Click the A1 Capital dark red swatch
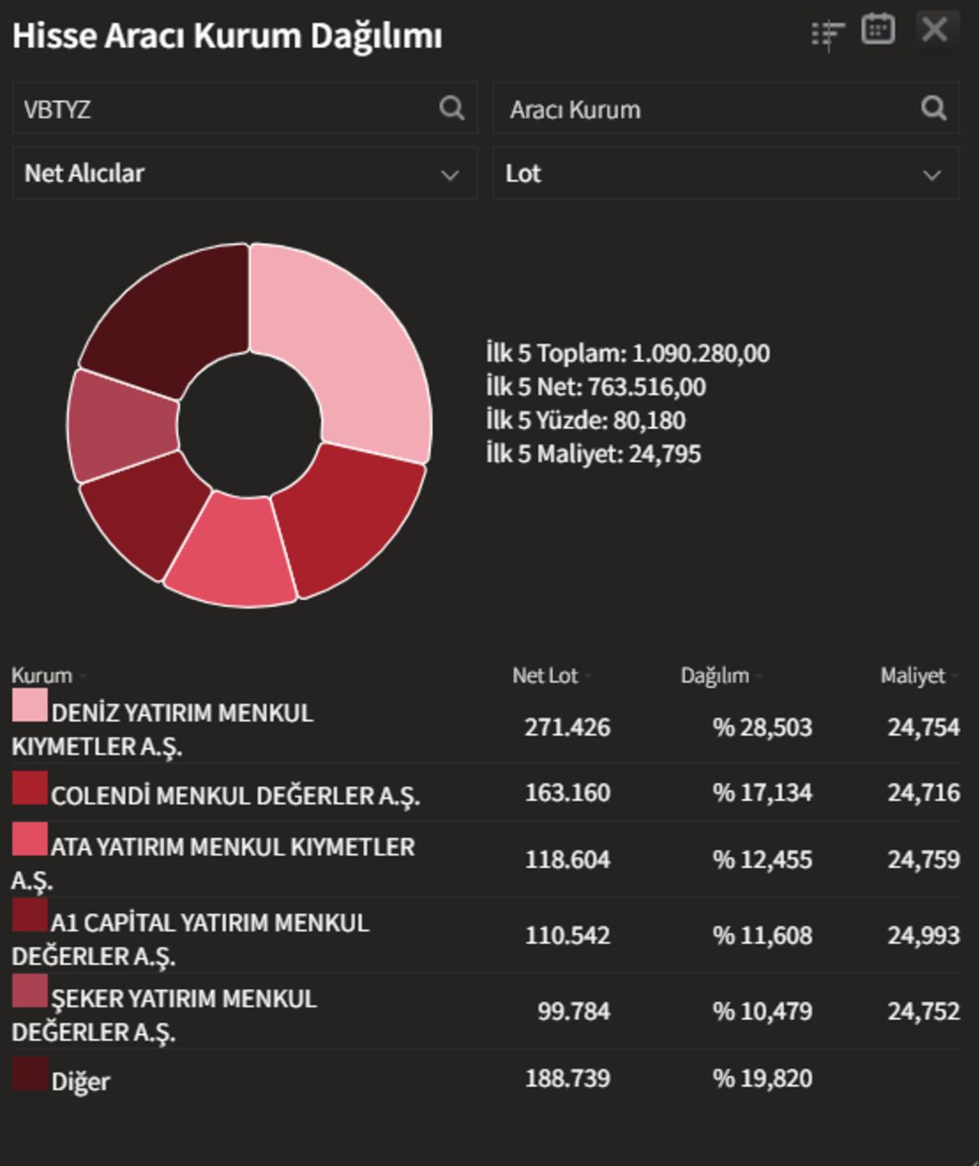The height and width of the screenshot is (1166, 979). click(29, 915)
